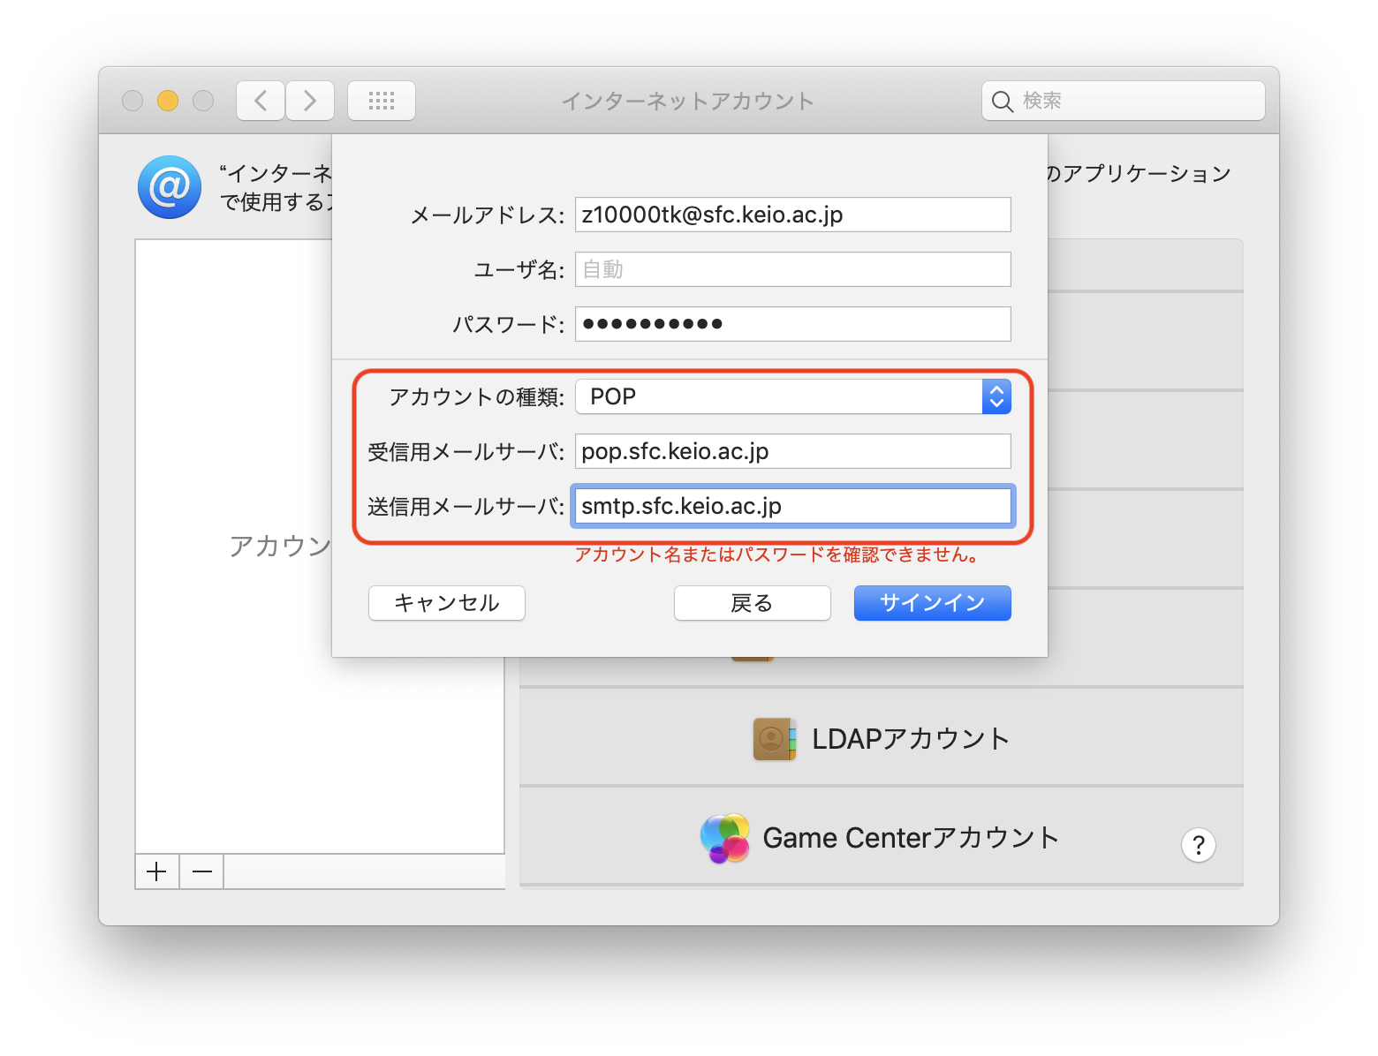Screen dimensions: 1378x1056
Task: Remove account with the minus button
Action: pos(202,872)
